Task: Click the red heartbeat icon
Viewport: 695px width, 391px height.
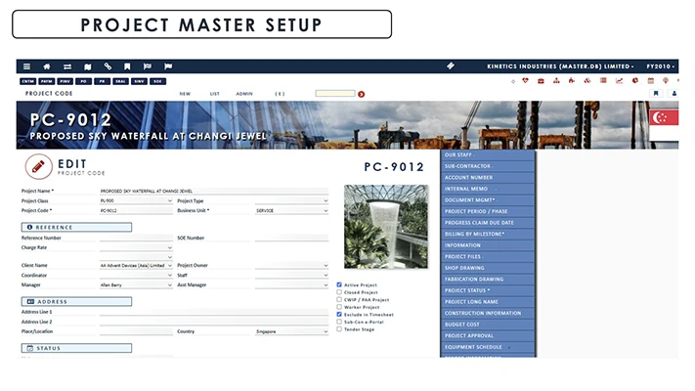Action: 525,81
